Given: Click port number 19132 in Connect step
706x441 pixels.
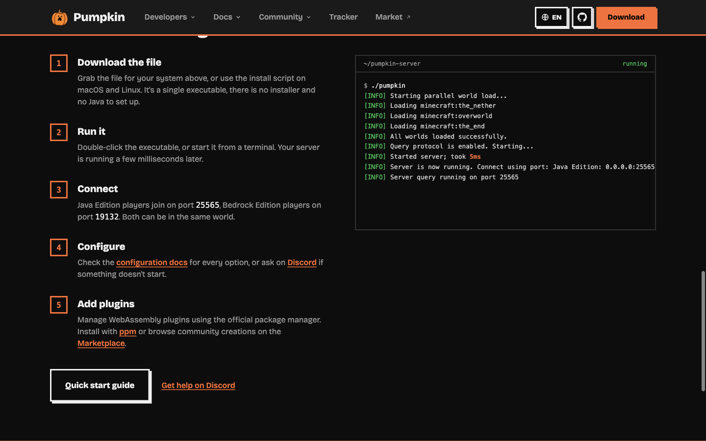Looking at the screenshot, I should 107,217.
